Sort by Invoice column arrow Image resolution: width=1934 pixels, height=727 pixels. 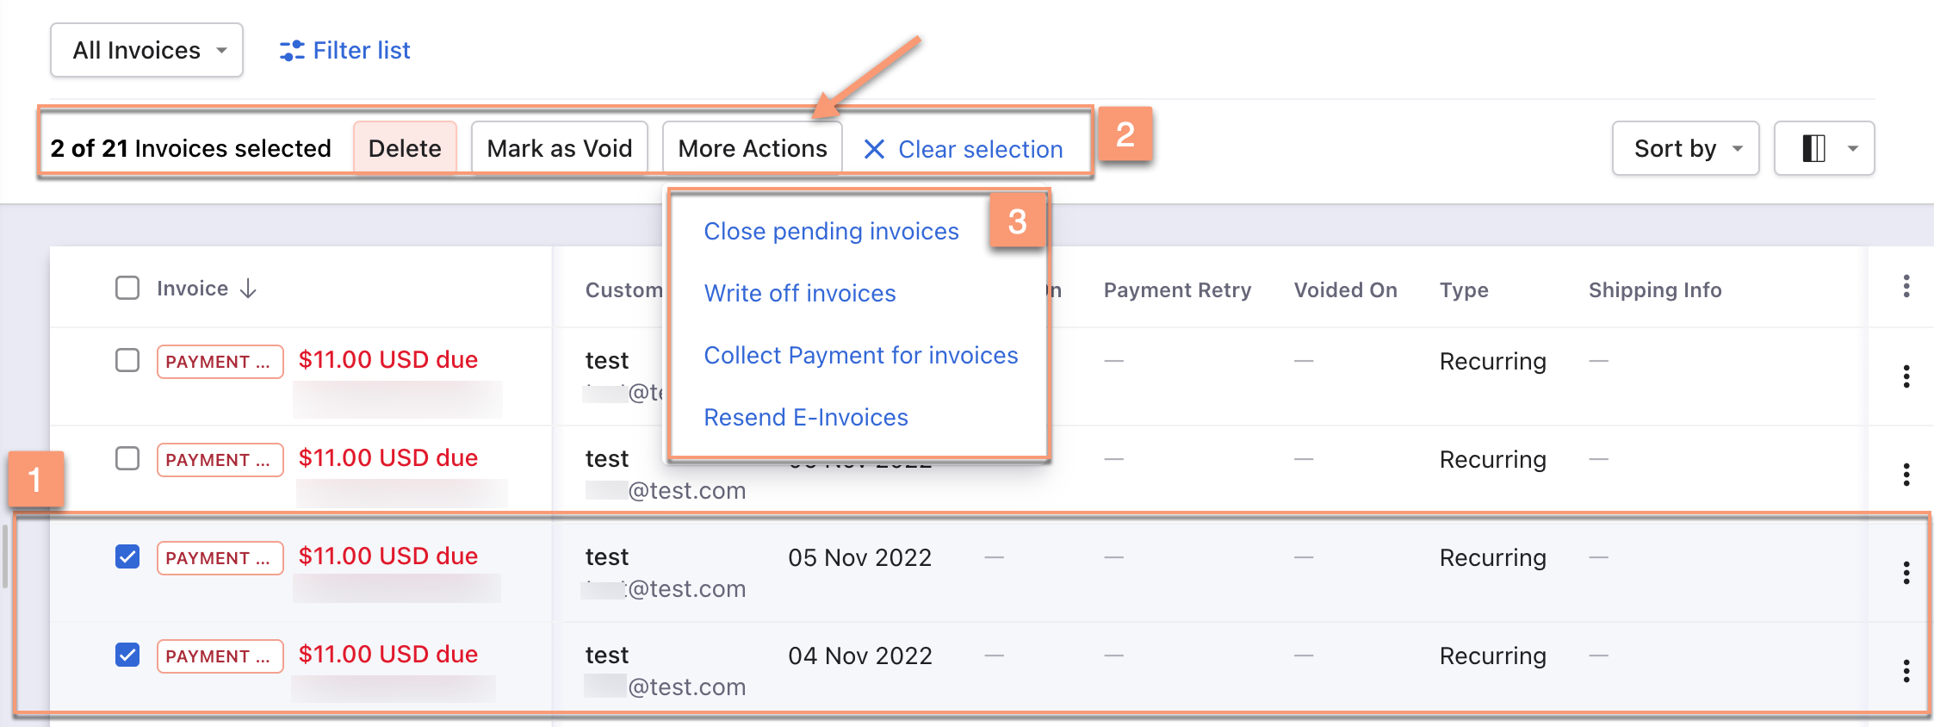(x=248, y=289)
